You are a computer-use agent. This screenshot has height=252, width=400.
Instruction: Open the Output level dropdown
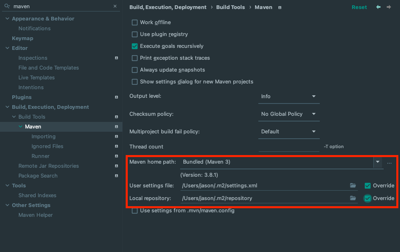click(x=289, y=97)
